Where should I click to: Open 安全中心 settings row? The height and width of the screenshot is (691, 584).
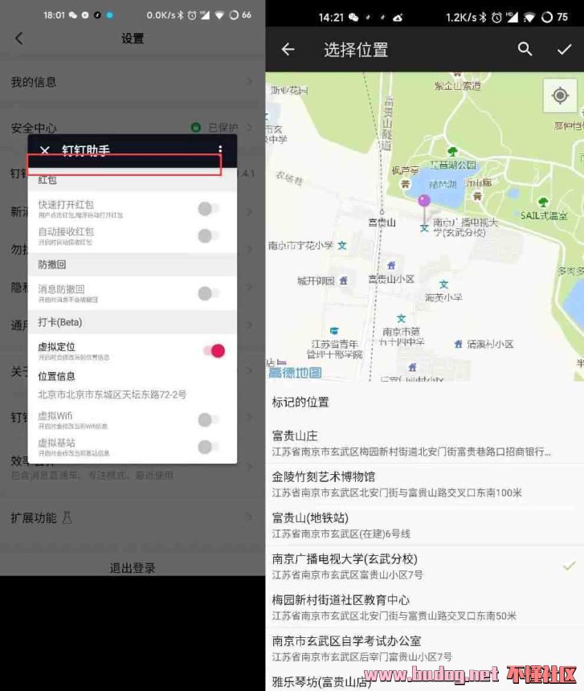point(132,128)
